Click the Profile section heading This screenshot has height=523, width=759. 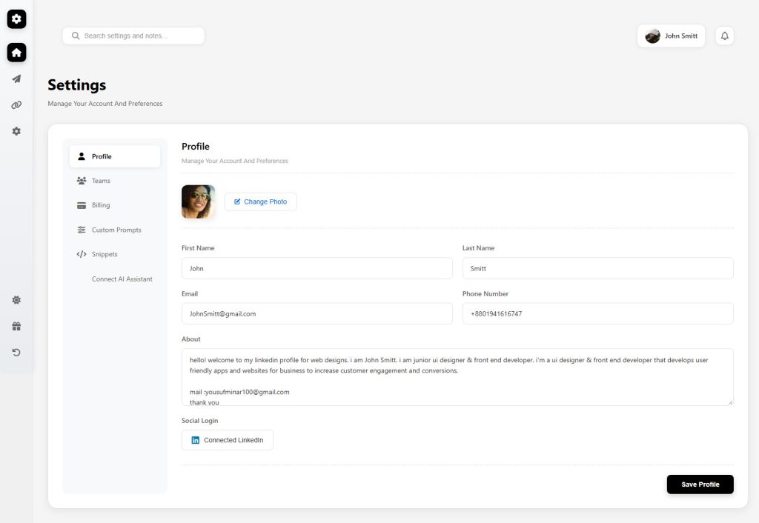(196, 147)
